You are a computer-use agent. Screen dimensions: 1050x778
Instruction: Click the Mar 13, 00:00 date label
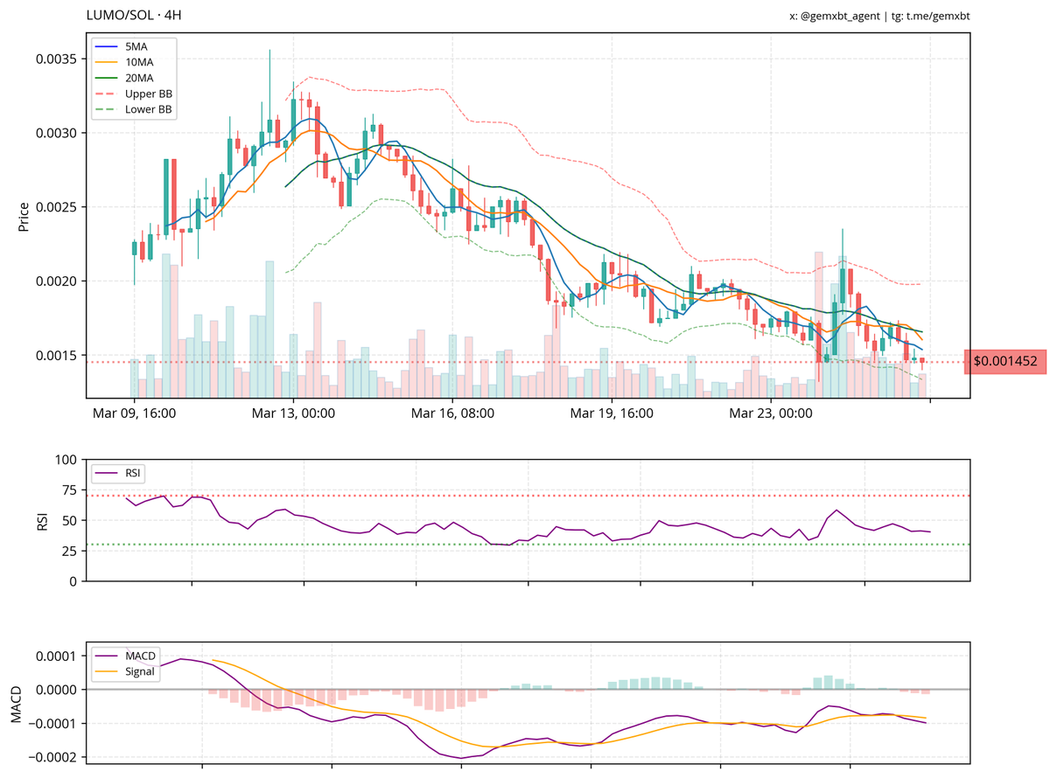pyautogui.click(x=295, y=413)
